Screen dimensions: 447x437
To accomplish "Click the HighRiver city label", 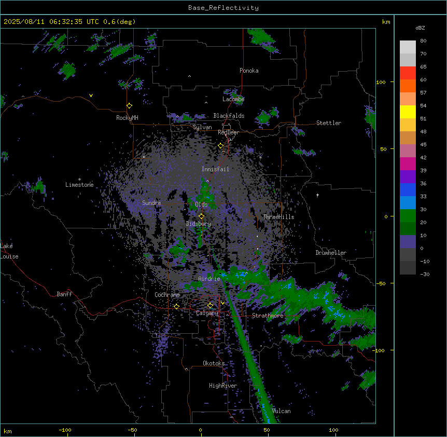I will 223,386.
